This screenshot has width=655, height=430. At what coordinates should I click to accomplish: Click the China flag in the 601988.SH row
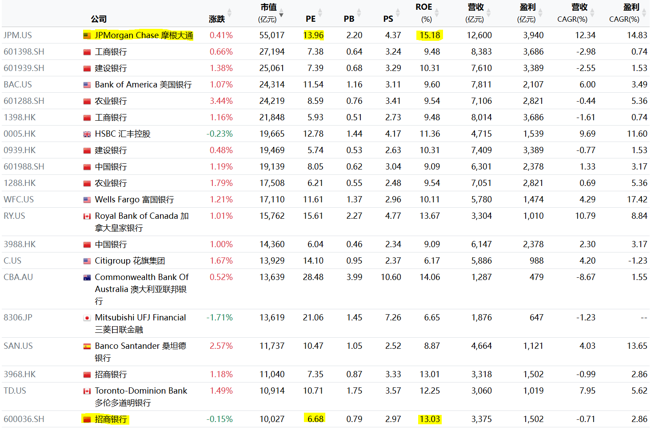coord(87,167)
